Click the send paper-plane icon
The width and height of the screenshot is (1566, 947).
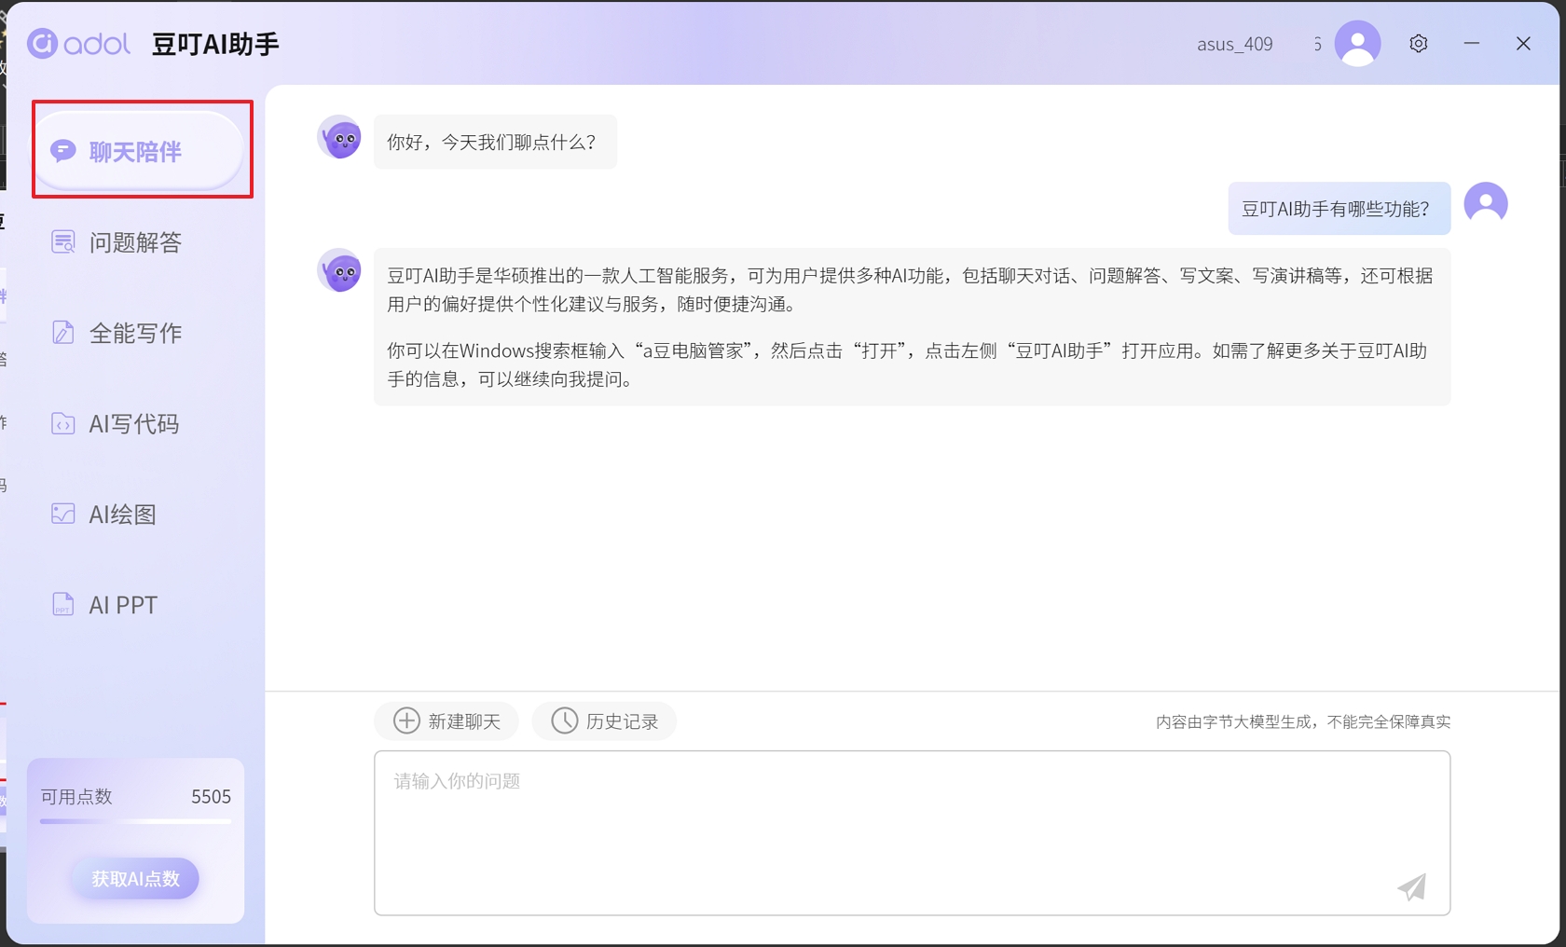[1412, 886]
